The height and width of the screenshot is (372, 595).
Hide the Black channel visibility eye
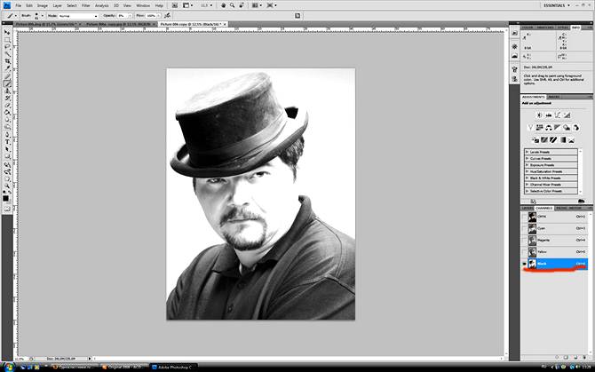pyautogui.click(x=525, y=264)
